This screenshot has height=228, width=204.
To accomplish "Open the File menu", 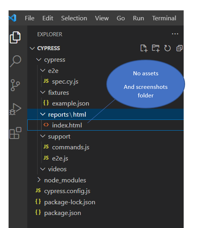I will coord(30,18).
